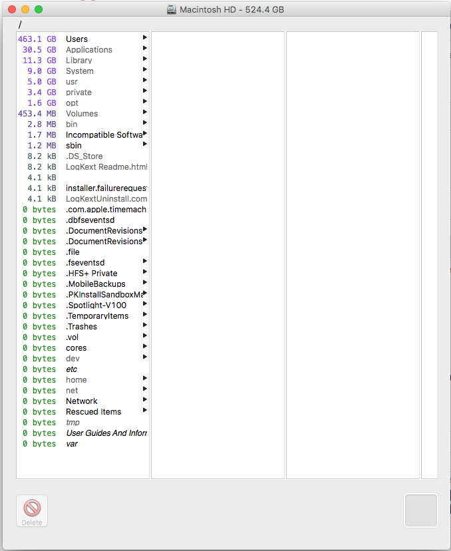Select the Volumes folder name

(x=82, y=114)
